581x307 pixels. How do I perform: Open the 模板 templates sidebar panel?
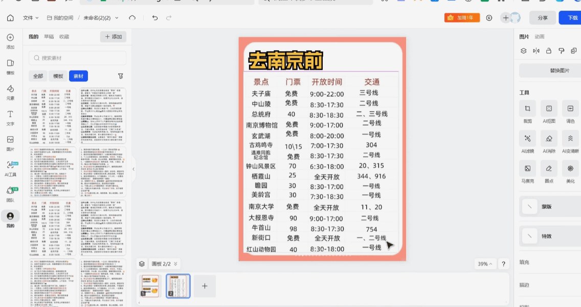pyautogui.click(x=10, y=67)
